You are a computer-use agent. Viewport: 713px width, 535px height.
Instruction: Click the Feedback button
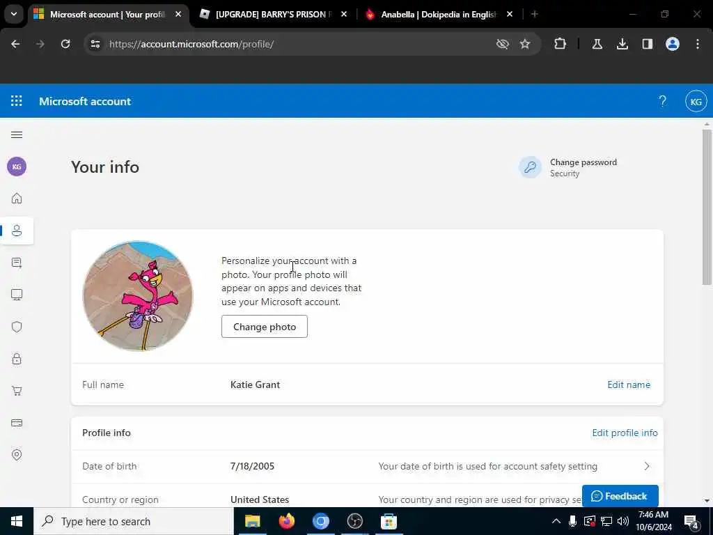(620, 496)
